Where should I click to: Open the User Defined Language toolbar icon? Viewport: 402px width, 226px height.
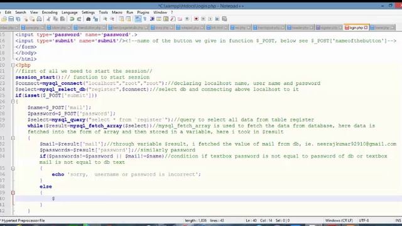tap(159, 19)
